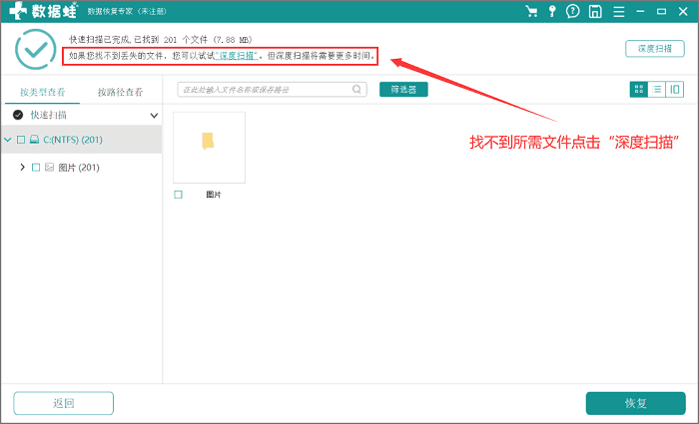This screenshot has width=699, height=424.
Task: Click the 数据蛙 logo in title bar
Action: 43,11
